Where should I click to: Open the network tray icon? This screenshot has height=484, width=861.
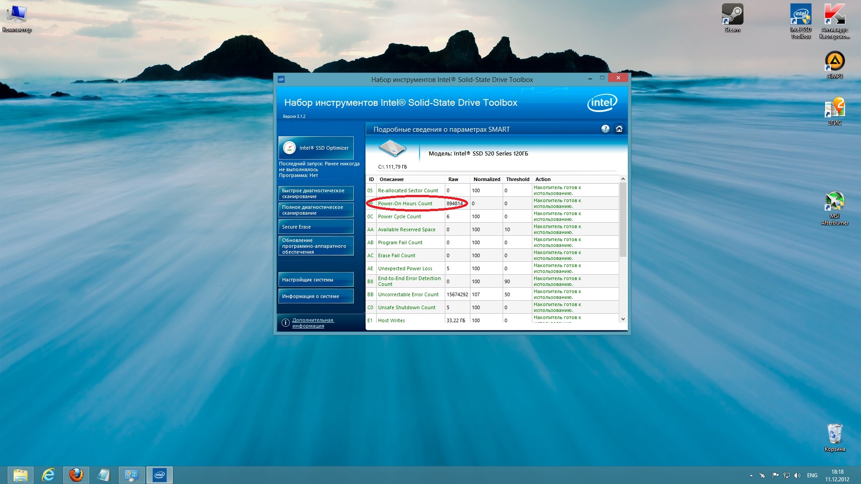click(x=787, y=475)
